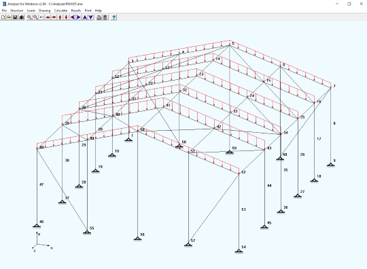Click node label 9 at the support

(x=334, y=161)
